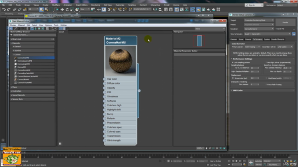
Task: Activate the Select and Scale tool
Action: [x=72, y=9]
